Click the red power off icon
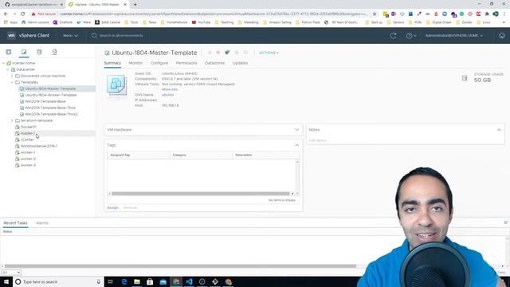The height and width of the screenshot is (287, 510). pos(218,53)
